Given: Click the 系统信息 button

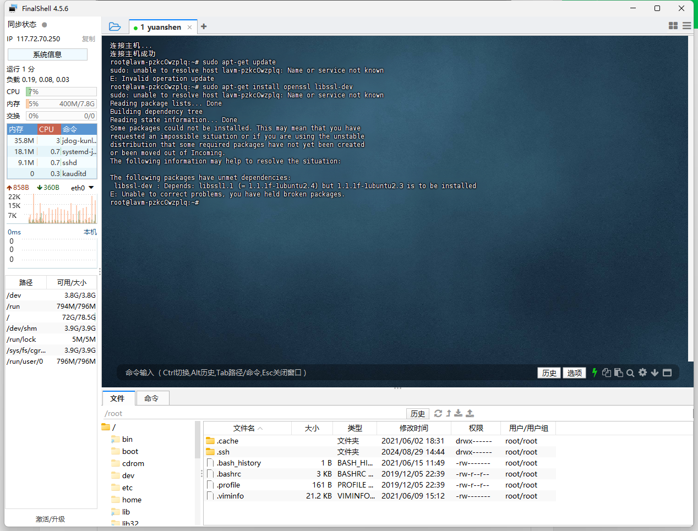Looking at the screenshot, I should (47, 54).
